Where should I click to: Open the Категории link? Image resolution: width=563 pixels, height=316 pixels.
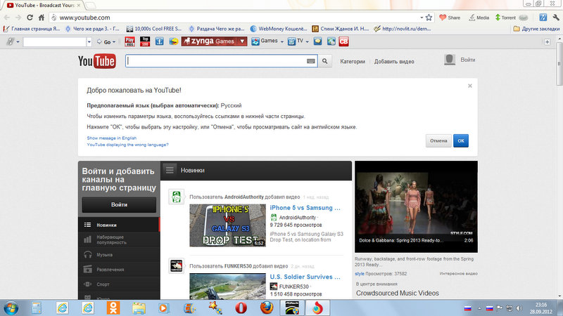coord(353,62)
